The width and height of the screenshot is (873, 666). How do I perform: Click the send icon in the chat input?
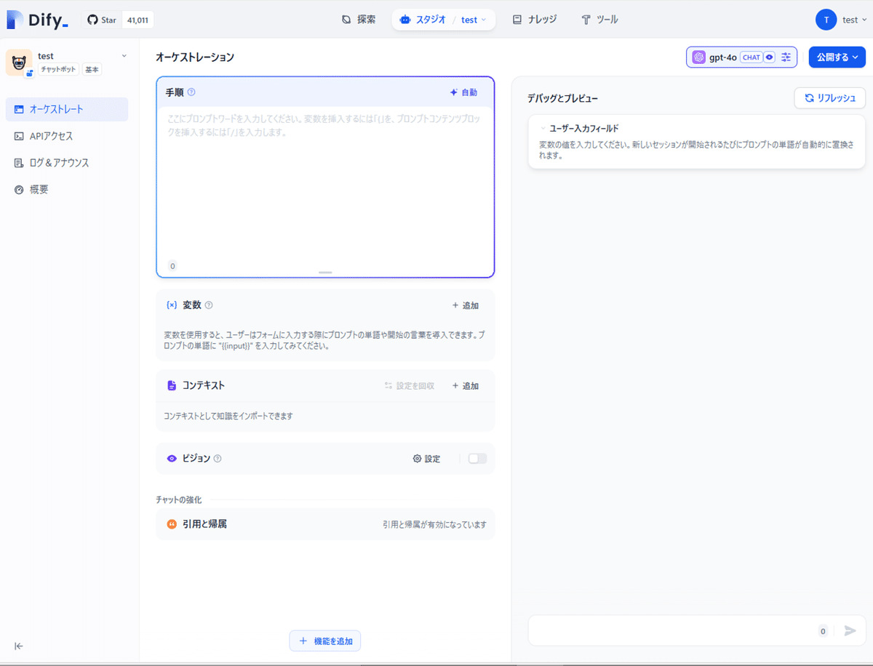(x=850, y=630)
